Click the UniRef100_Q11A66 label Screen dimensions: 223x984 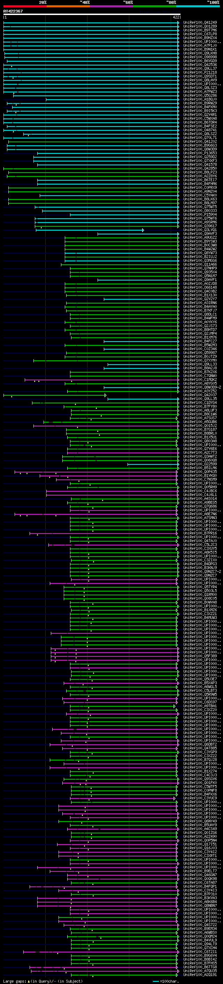pos(200,264)
